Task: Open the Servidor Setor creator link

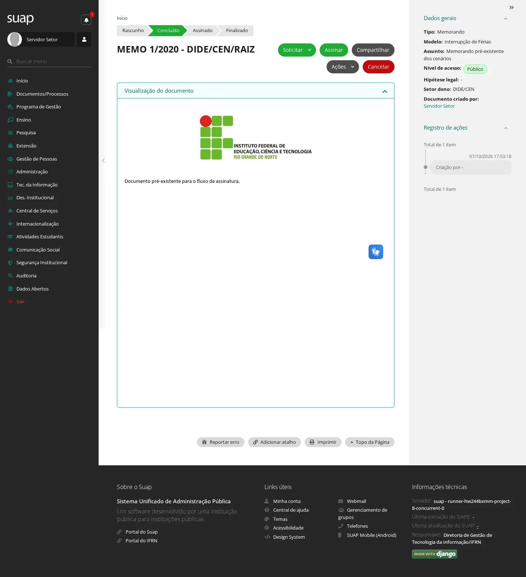Action: click(x=439, y=106)
